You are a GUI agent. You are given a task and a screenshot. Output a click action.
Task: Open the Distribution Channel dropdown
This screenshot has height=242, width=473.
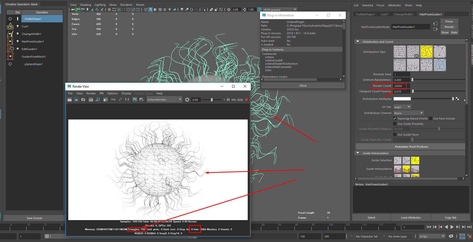[x=422, y=113]
